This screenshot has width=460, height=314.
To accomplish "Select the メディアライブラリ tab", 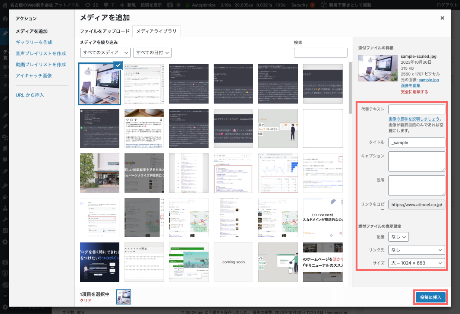I will (x=157, y=31).
